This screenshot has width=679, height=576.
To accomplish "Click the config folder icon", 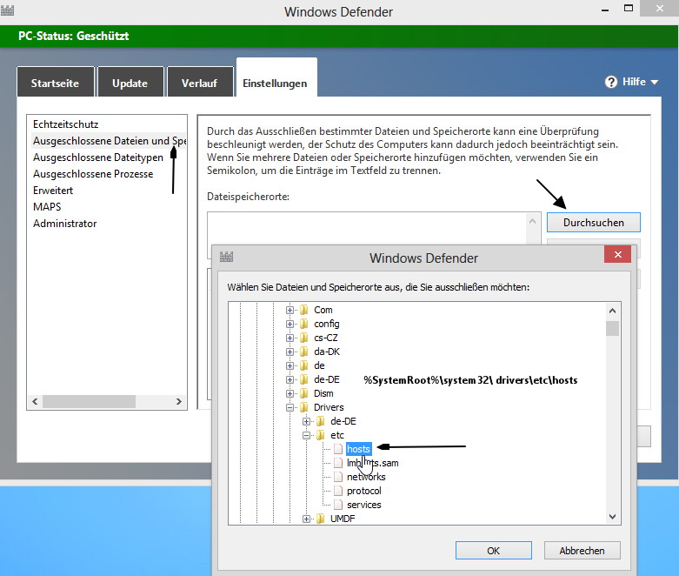I will tap(304, 324).
